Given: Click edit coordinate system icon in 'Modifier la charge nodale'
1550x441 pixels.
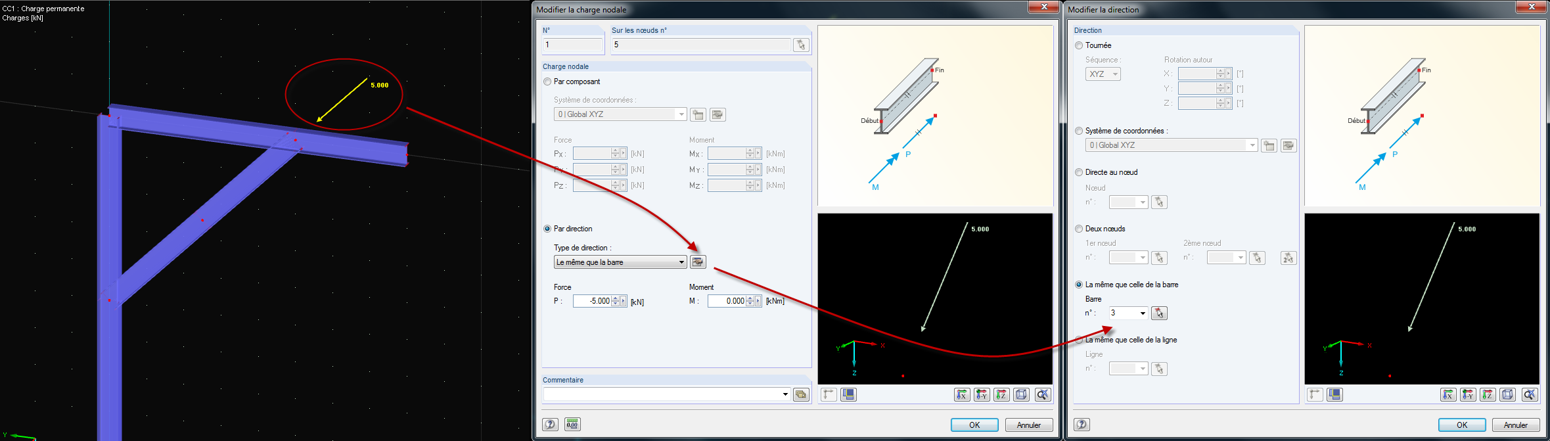Looking at the screenshot, I should [718, 114].
